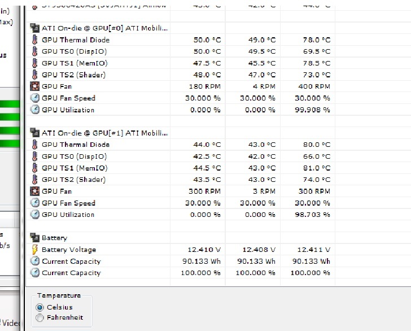Click the ATI On-die GPU[#0] chip icon
Screen dimensions: 411x331
(34, 28)
